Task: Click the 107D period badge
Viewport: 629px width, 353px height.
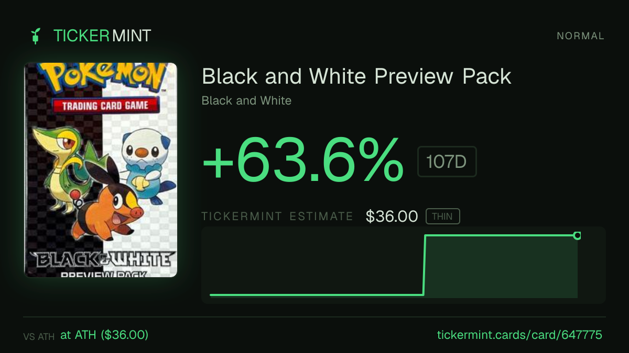Action: pyautogui.click(x=447, y=162)
